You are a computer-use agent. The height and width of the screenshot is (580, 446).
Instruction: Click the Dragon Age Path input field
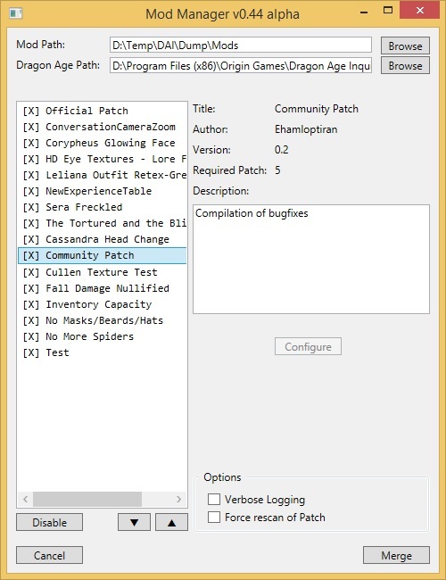(241, 65)
